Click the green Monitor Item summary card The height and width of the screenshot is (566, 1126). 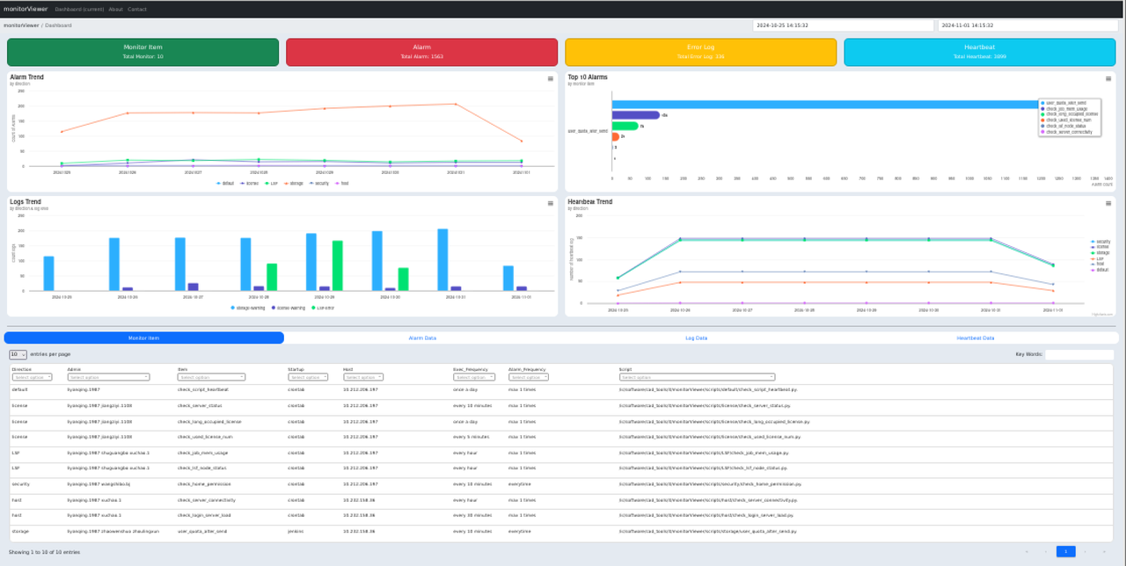[x=143, y=52]
